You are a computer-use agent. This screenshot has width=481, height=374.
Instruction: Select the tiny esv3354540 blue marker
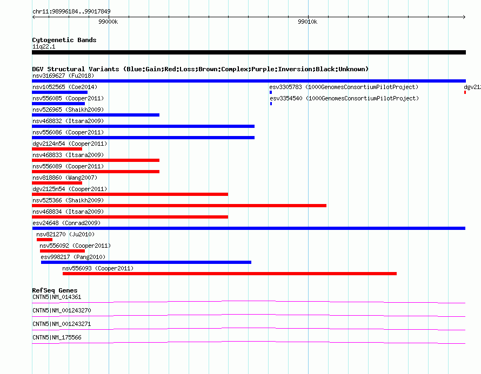point(271,104)
